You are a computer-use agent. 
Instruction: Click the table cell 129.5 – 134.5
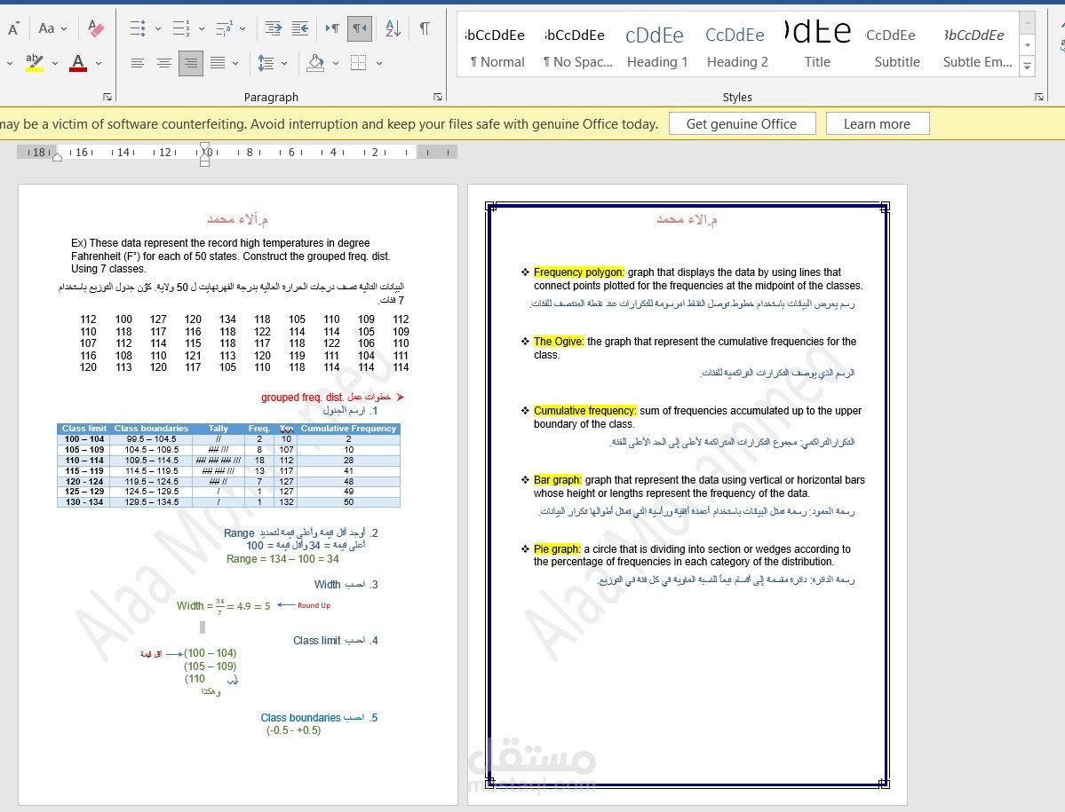click(x=152, y=502)
